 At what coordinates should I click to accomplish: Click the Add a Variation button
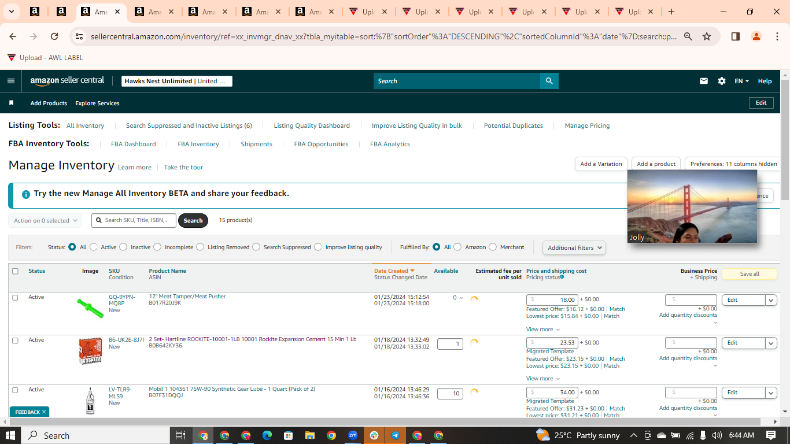601,164
